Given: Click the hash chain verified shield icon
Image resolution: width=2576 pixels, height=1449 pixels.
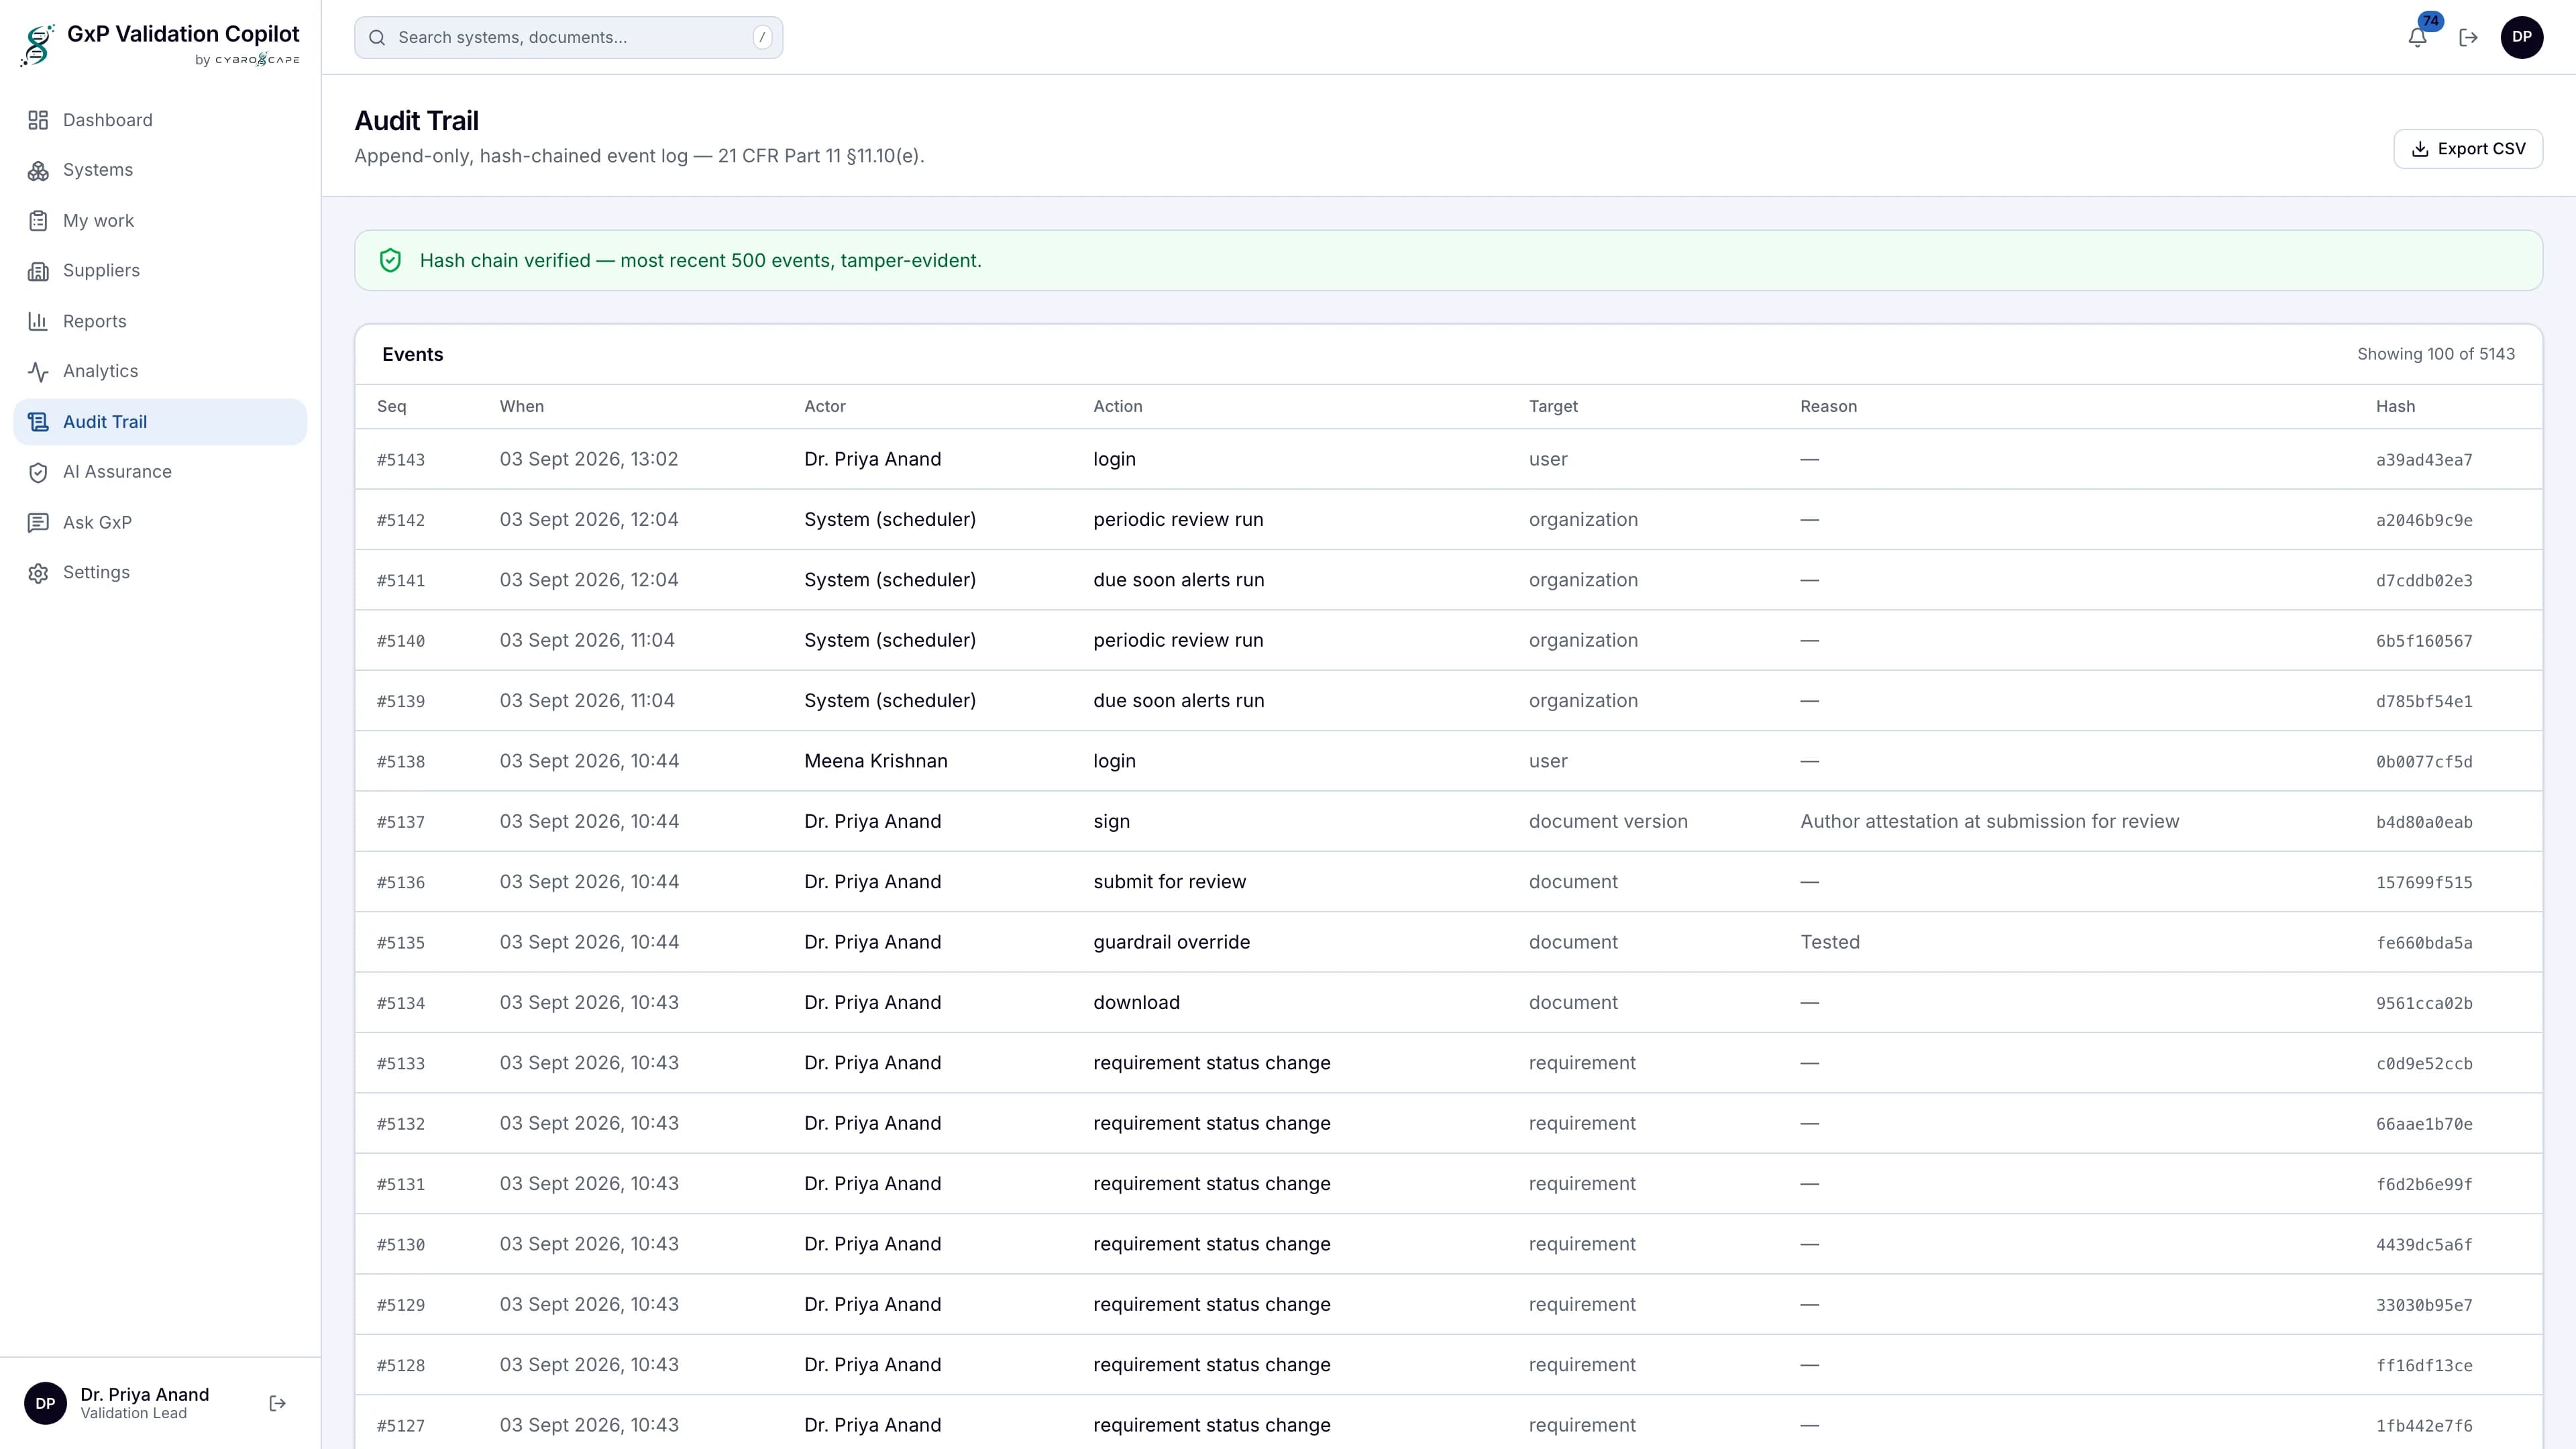Looking at the screenshot, I should click(x=390, y=261).
